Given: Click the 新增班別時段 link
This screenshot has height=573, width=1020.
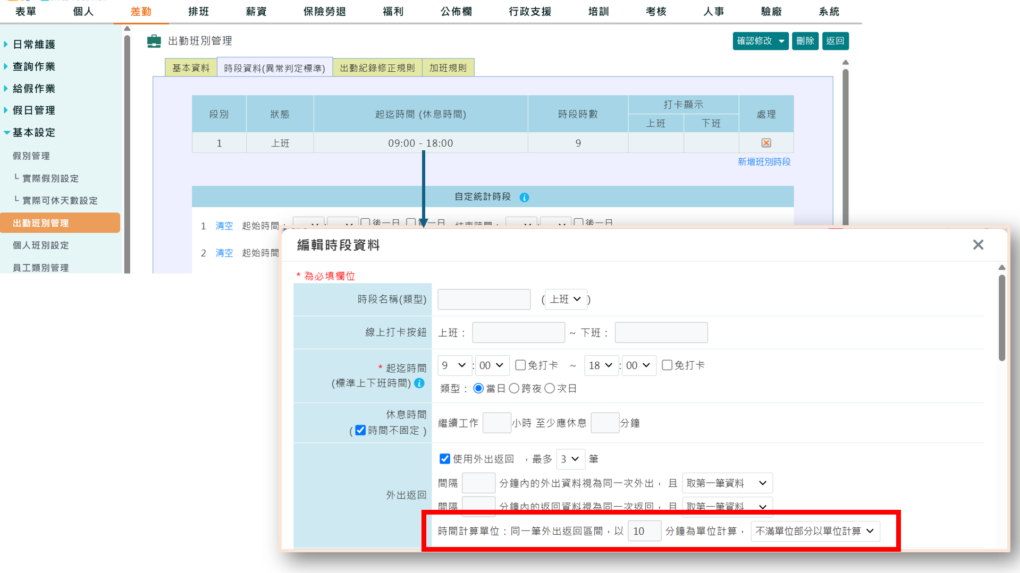Looking at the screenshot, I should pyautogui.click(x=765, y=162).
